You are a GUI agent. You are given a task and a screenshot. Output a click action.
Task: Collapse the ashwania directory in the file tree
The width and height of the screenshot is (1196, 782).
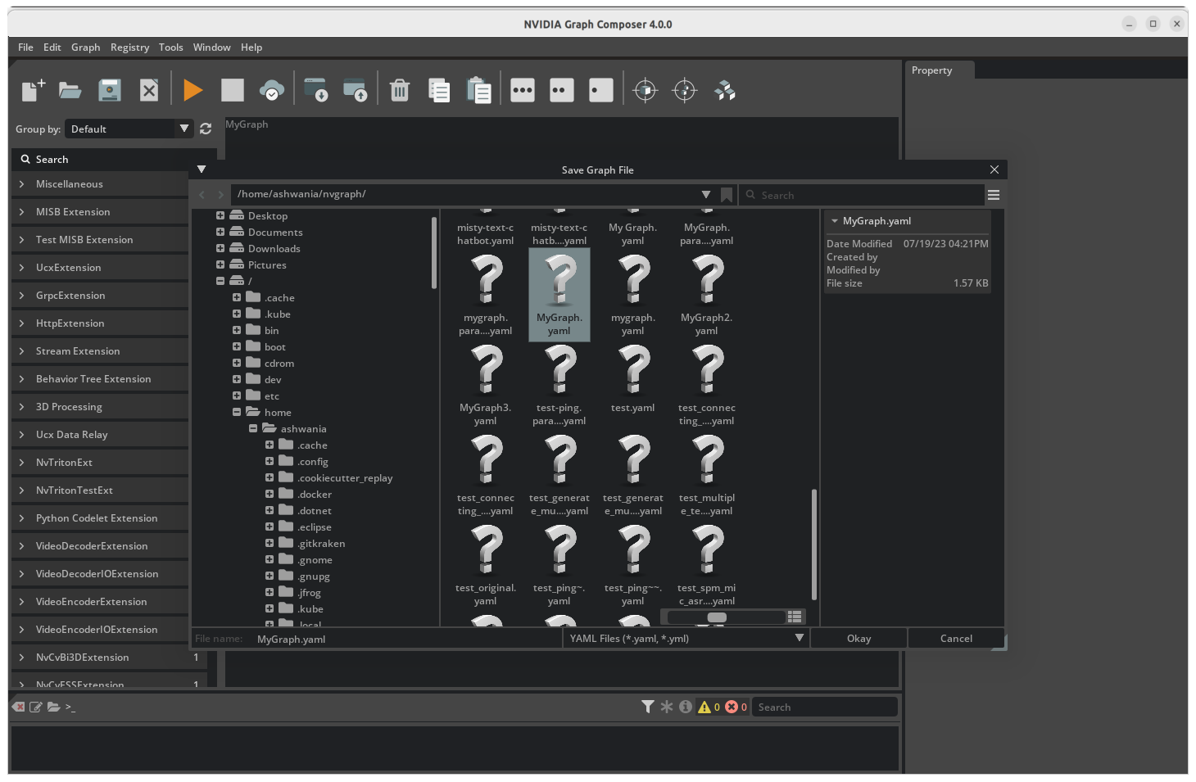point(253,428)
